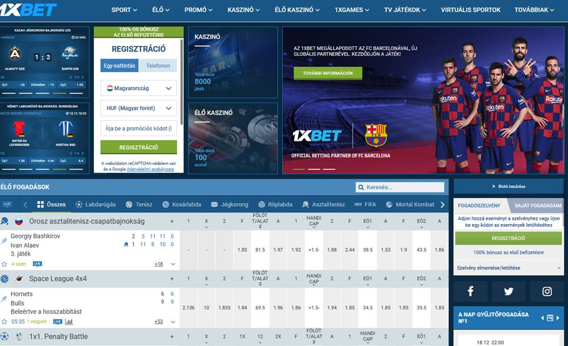Viewport: 568px width, 346px height.
Task: Favorite the Hornets vs Bulls match star
Action: pyautogui.click(x=5, y=322)
